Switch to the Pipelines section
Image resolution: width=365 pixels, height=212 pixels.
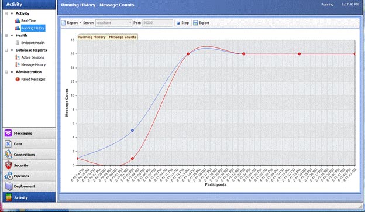pos(29,176)
